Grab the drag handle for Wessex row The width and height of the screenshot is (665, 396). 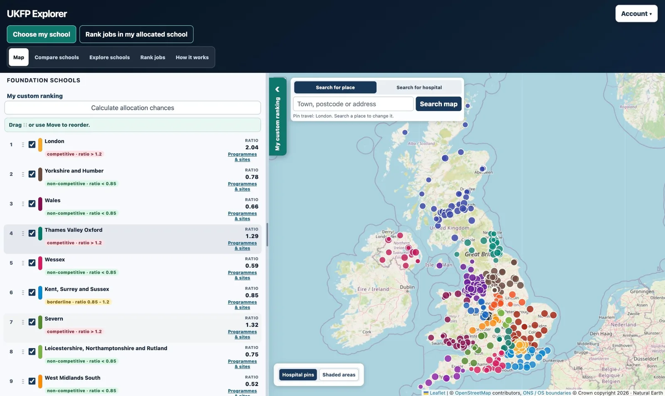click(x=23, y=263)
